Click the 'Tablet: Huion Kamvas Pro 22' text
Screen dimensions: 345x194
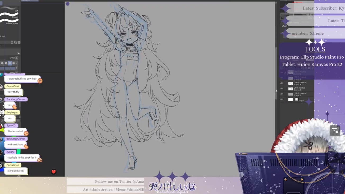coord(312,64)
